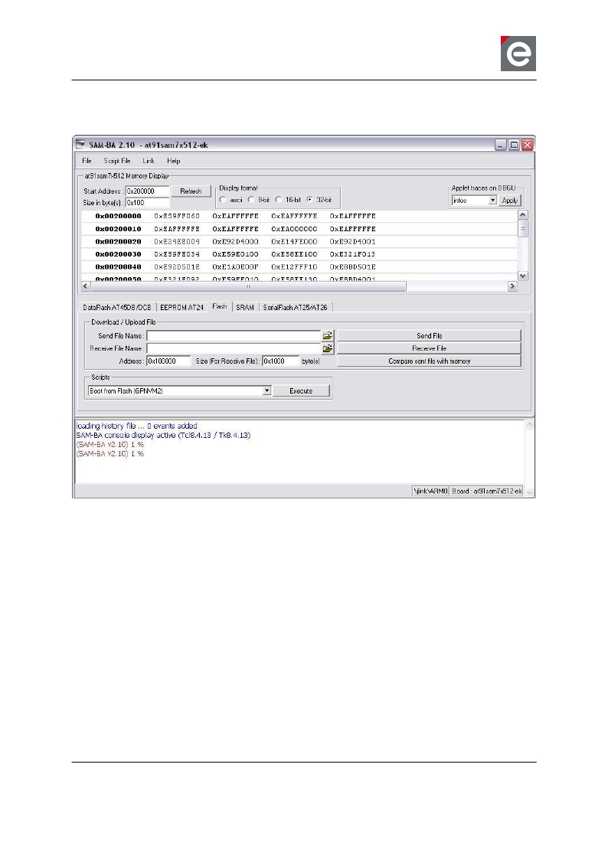Click value 0xE59FF060

(x=177, y=216)
